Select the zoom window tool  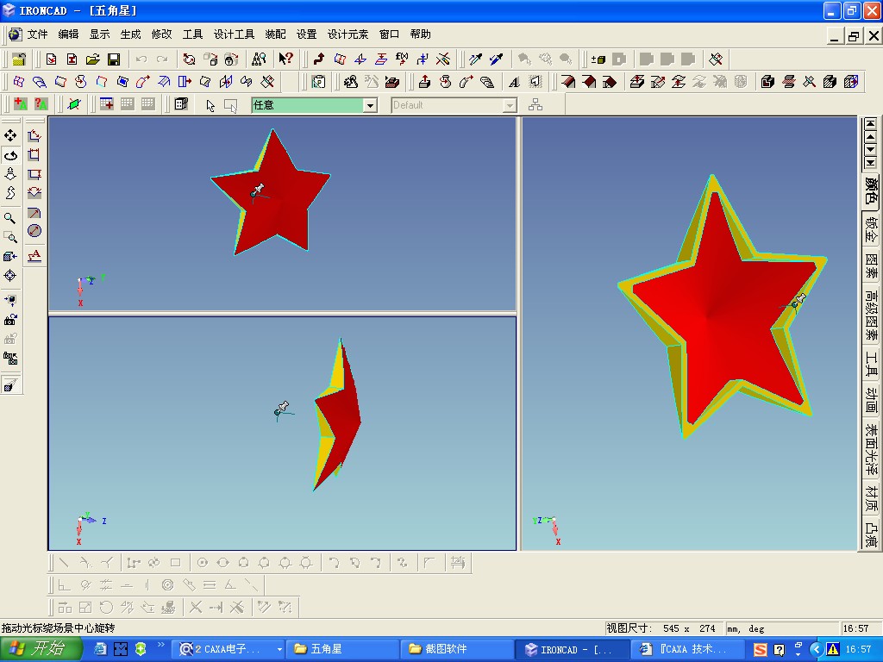(10, 237)
